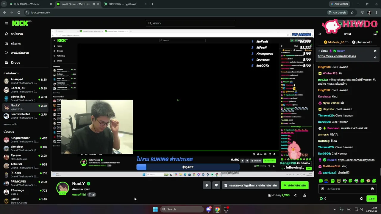Click Ask Google in the address bar
381x214 pixels.
(337, 12)
